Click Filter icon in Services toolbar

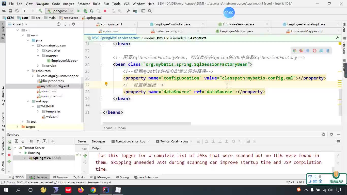coord(38,141)
